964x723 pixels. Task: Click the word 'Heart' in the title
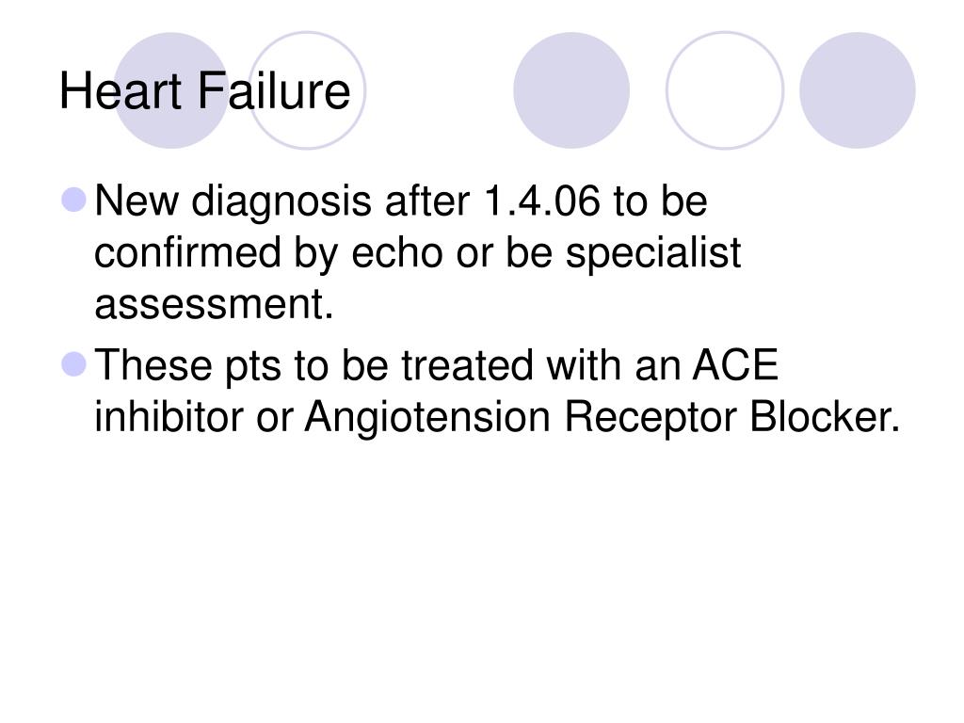pos(121,91)
